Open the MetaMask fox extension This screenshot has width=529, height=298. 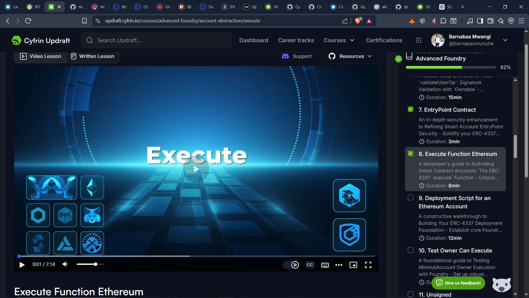point(412,21)
